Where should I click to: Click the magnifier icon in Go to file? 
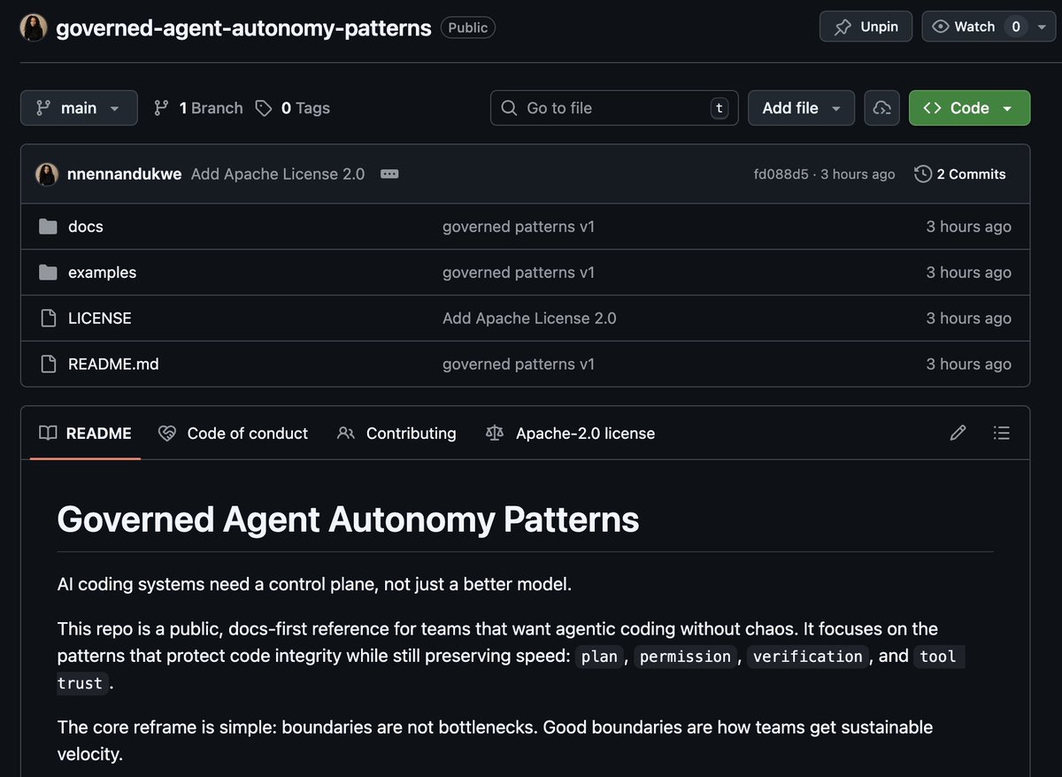509,108
